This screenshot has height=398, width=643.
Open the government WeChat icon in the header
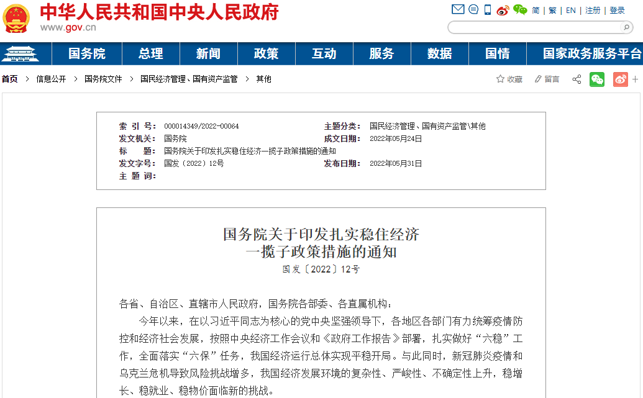(519, 9)
